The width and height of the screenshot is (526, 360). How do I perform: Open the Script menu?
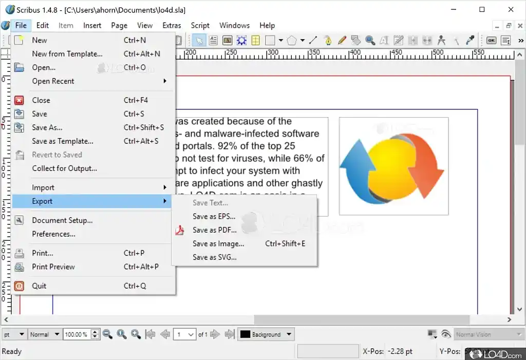click(200, 26)
